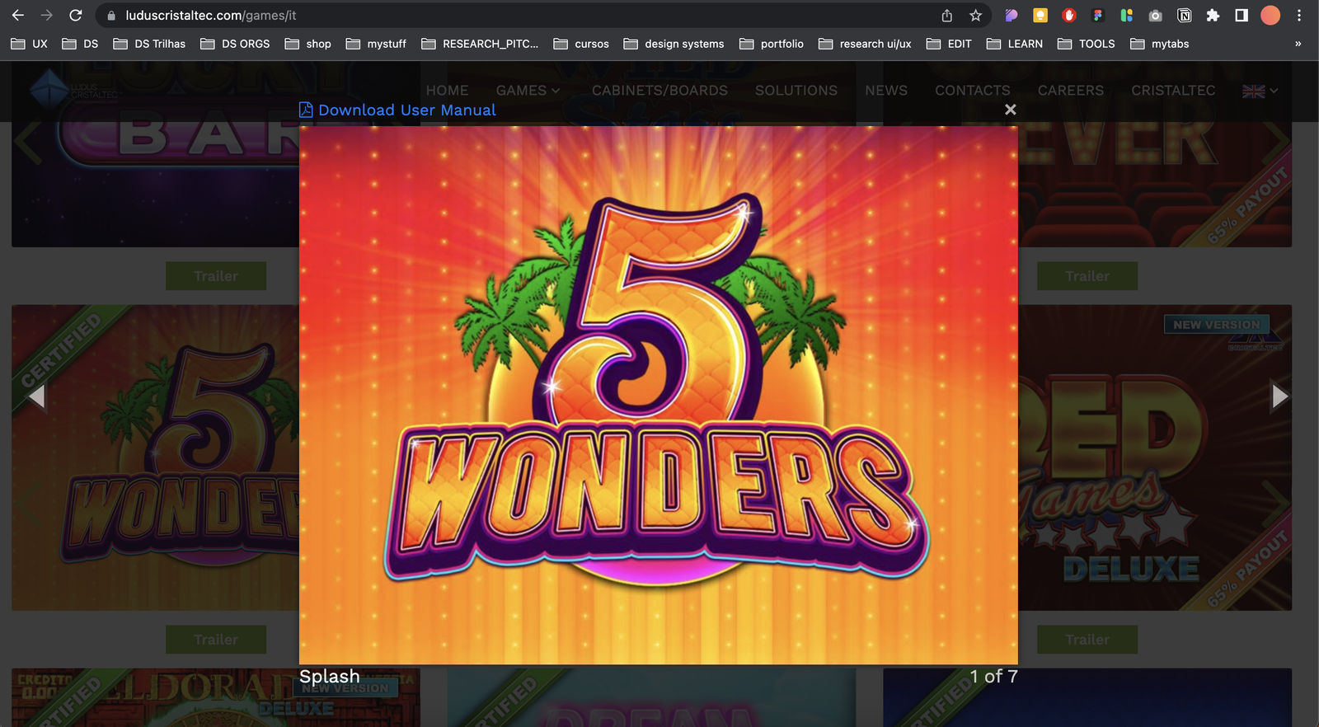The height and width of the screenshot is (727, 1319).
Task: Expand the GAMES menu
Action: coord(528,91)
